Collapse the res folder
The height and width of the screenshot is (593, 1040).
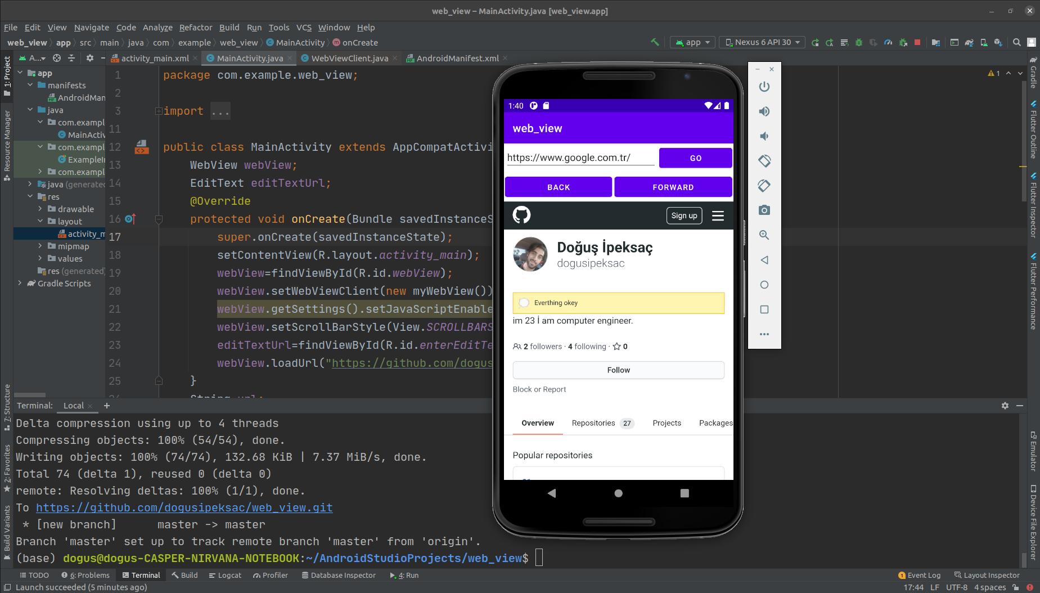30,196
